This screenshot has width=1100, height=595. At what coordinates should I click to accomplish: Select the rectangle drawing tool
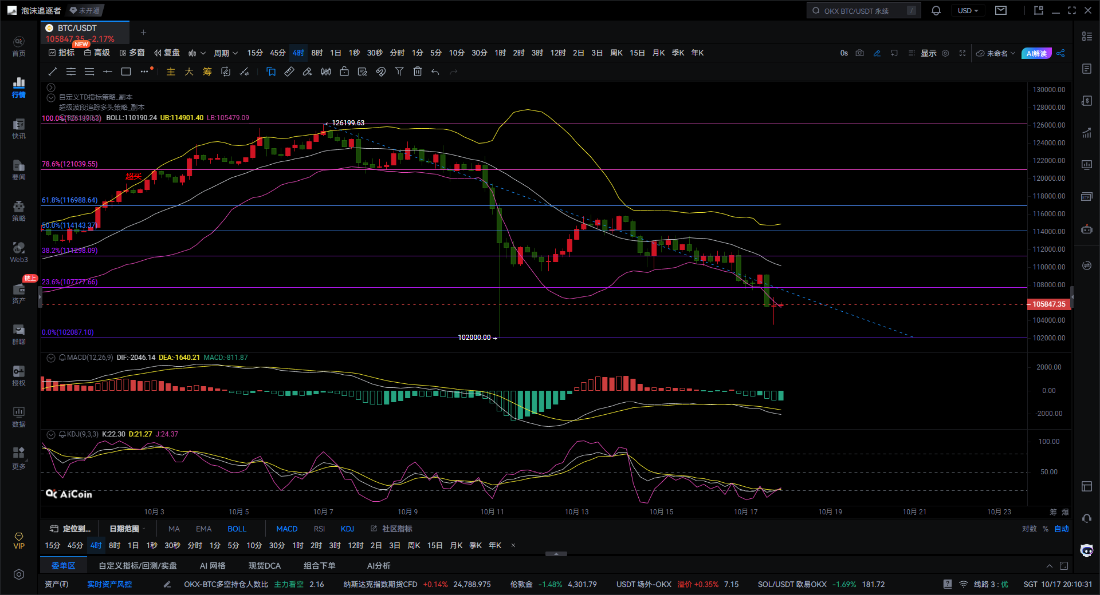coord(126,72)
